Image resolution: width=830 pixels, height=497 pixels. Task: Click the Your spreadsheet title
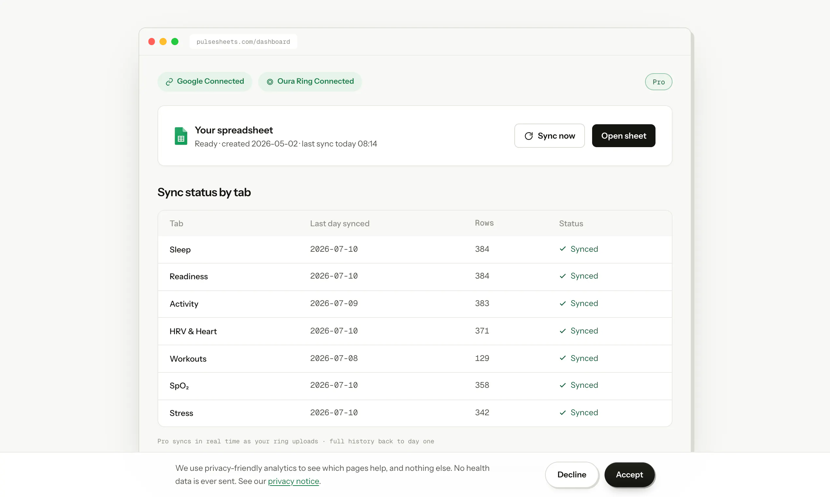pos(234,130)
